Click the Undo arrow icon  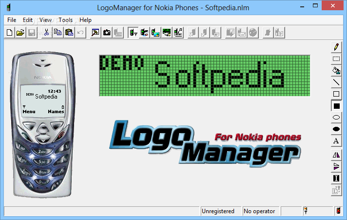tap(80, 33)
